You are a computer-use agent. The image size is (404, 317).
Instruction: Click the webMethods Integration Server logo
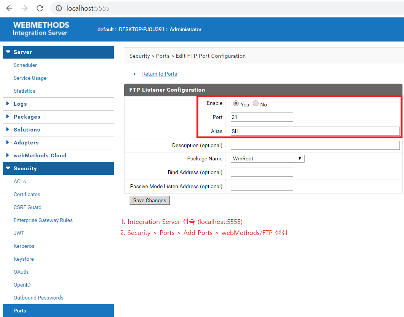tap(41, 29)
